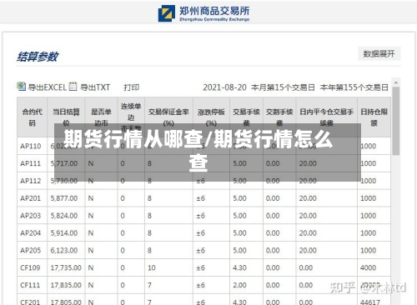
Task: Click the 本月第15个交易日 text
Action: coord(283,87)
